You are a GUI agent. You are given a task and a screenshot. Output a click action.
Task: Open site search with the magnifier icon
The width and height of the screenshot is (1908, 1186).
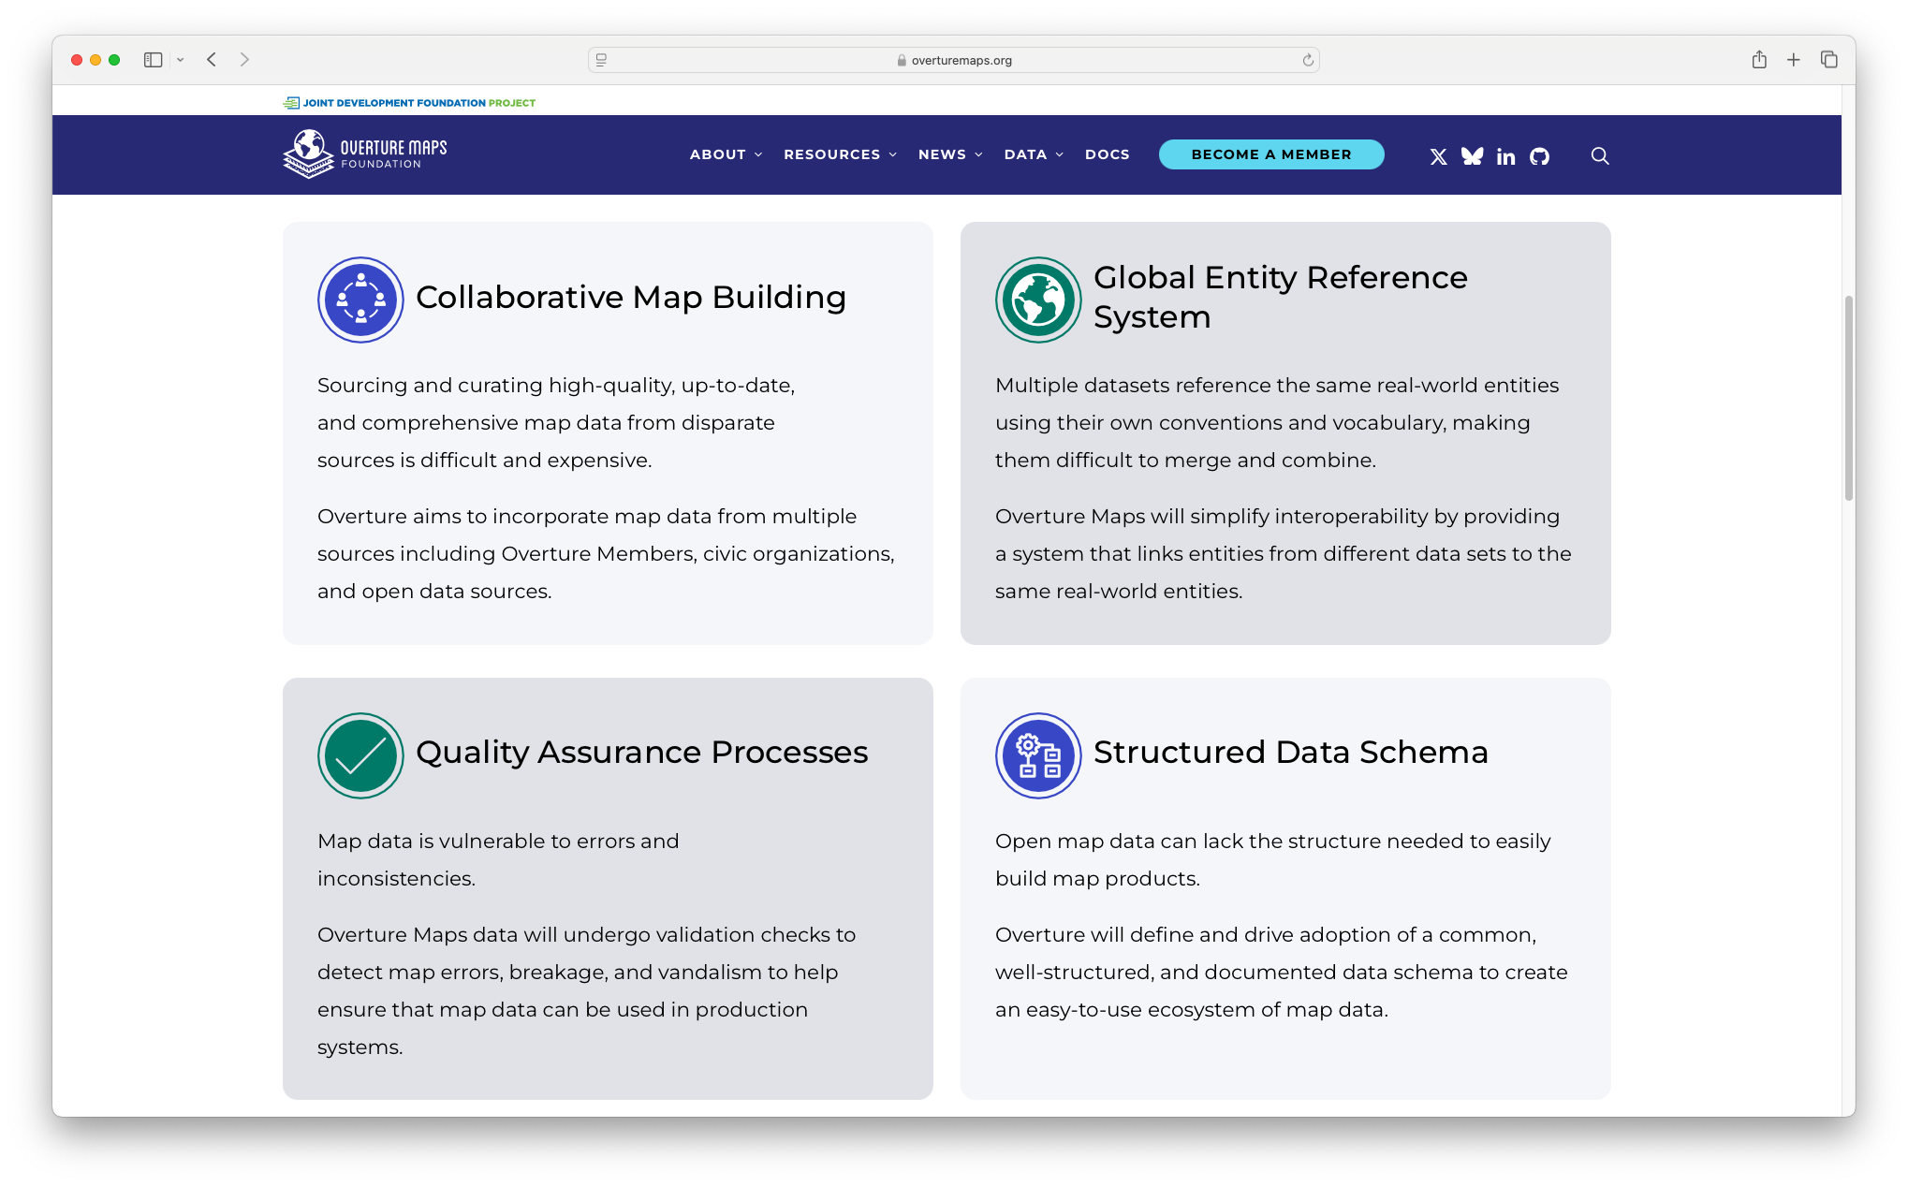pos(1600,155)
